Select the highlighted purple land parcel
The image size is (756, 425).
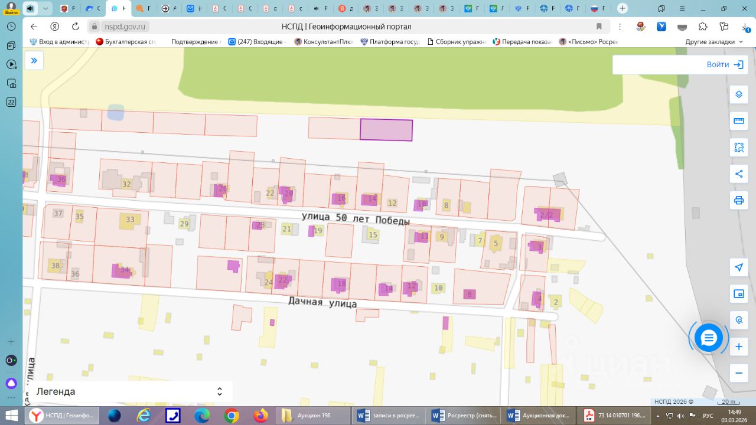pos(386,130)
